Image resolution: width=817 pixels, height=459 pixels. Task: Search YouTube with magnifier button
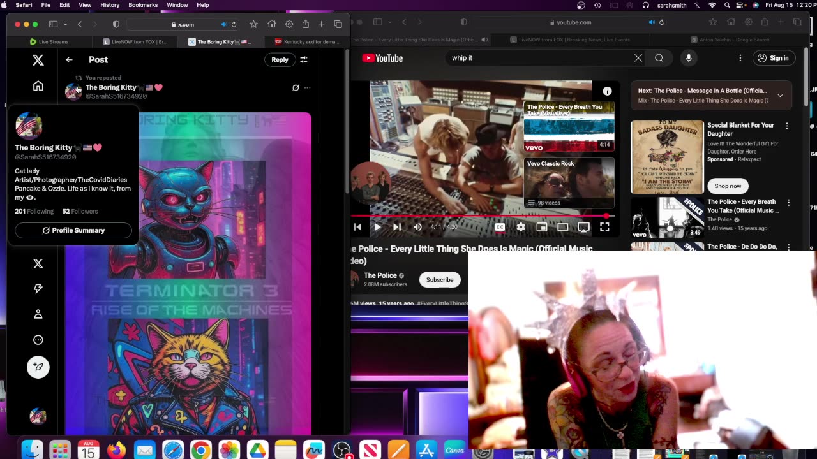(x=659, y=58)
